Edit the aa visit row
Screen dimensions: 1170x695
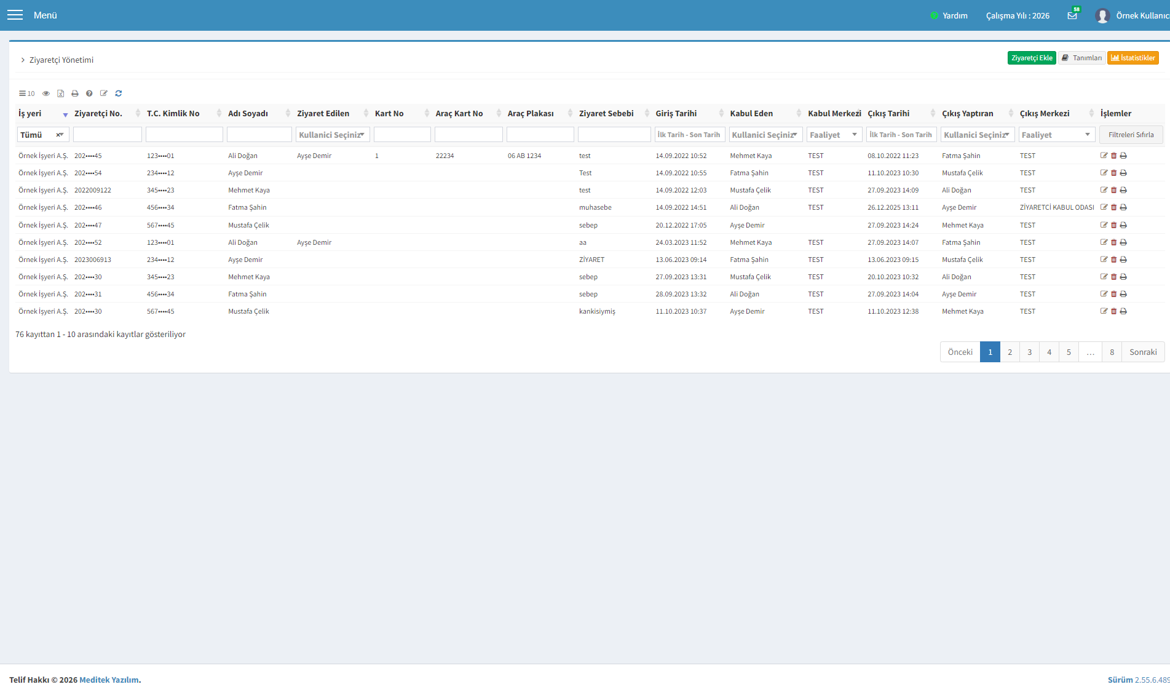(x=1104, y=242)
